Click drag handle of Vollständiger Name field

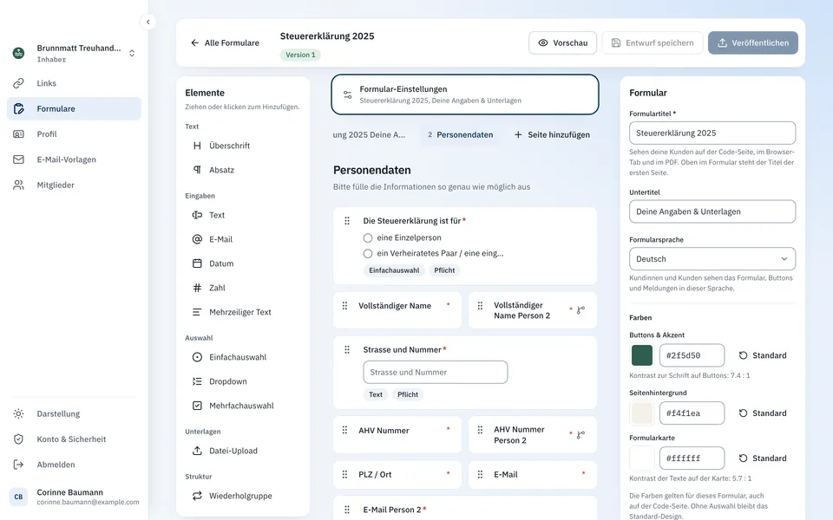[x=344, y=306]
